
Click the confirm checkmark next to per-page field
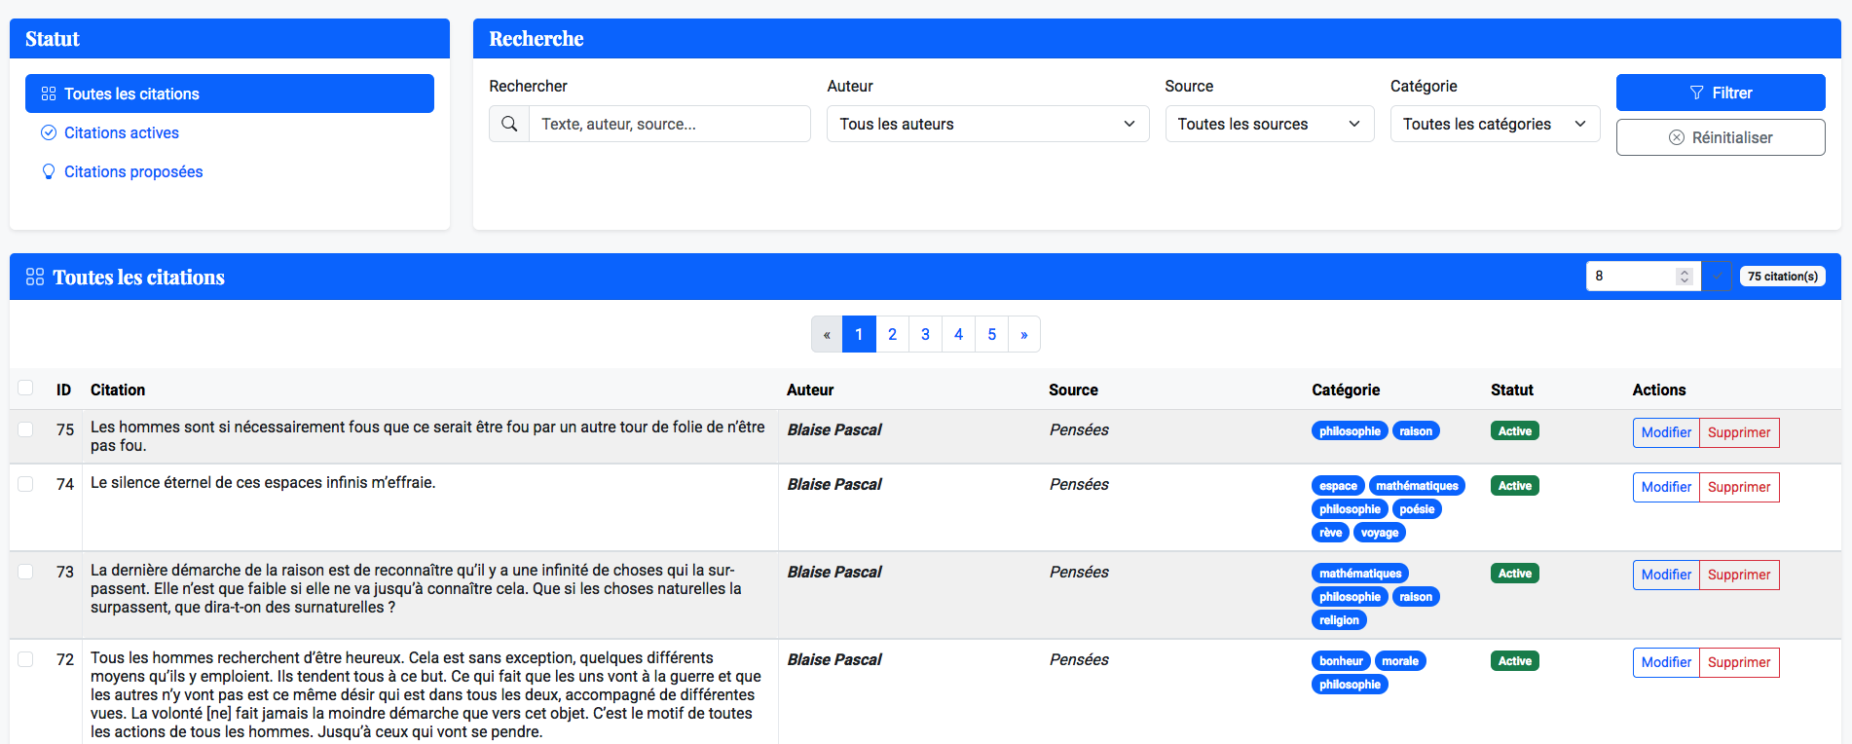pos(1717,277)
